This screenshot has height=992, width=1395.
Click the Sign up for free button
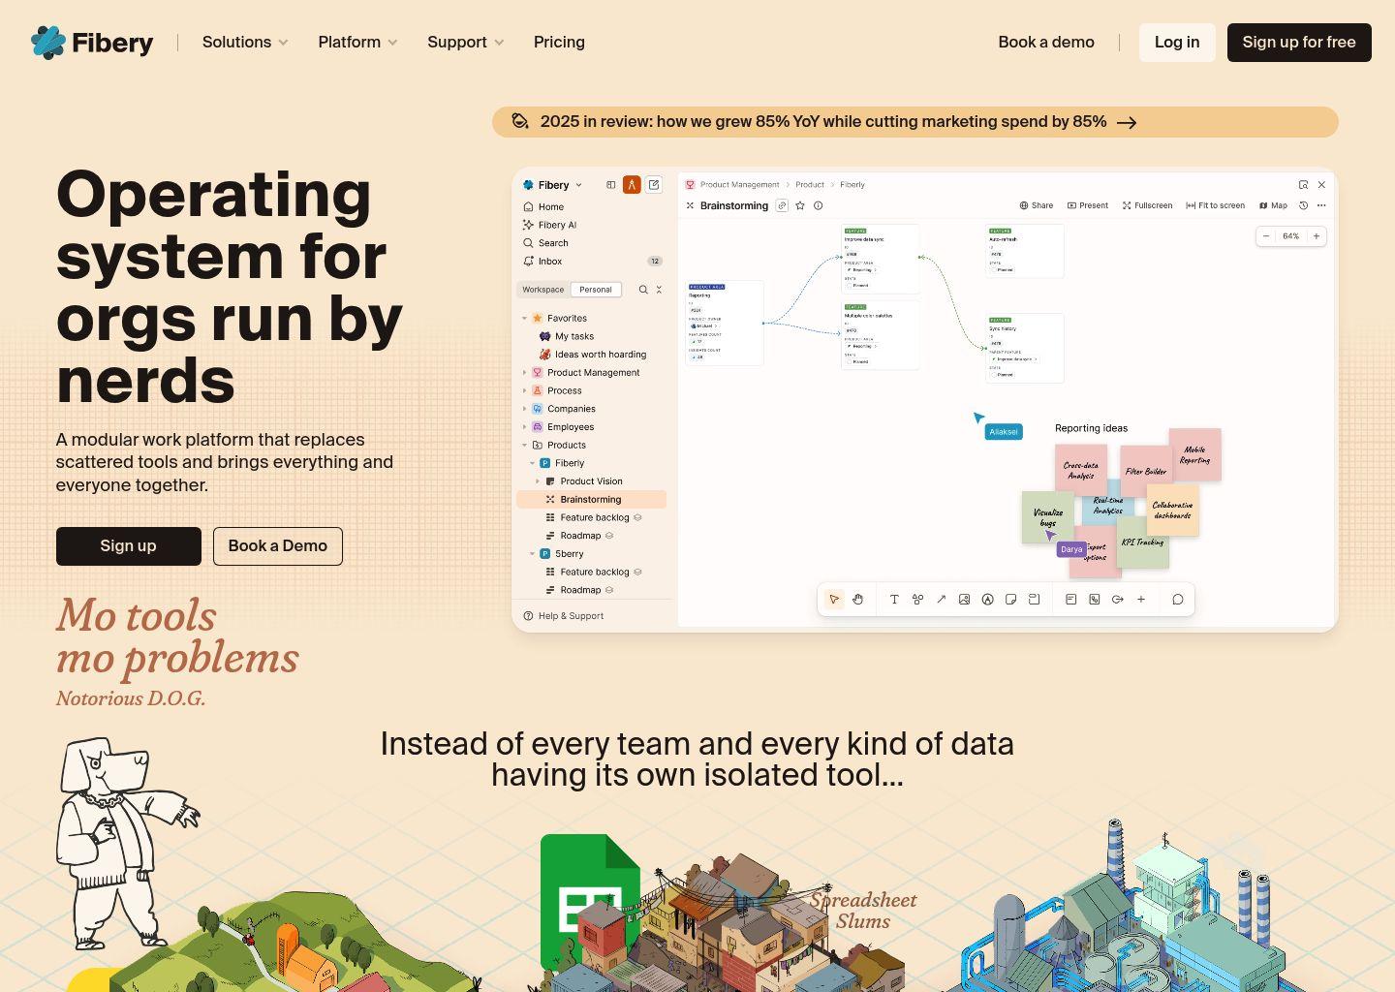[1298, 43]
